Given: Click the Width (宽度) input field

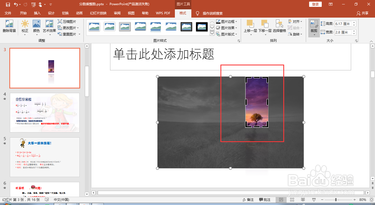Looking at the screenshot, I should click(x=343, y=32).
